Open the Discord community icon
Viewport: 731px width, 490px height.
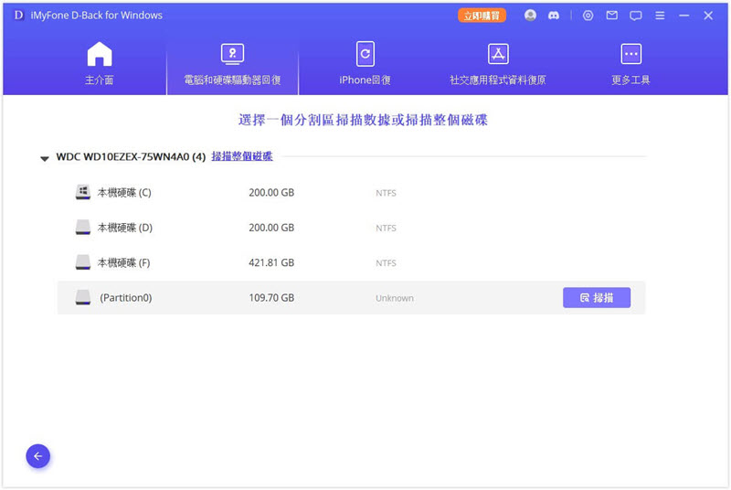[554, 16]
